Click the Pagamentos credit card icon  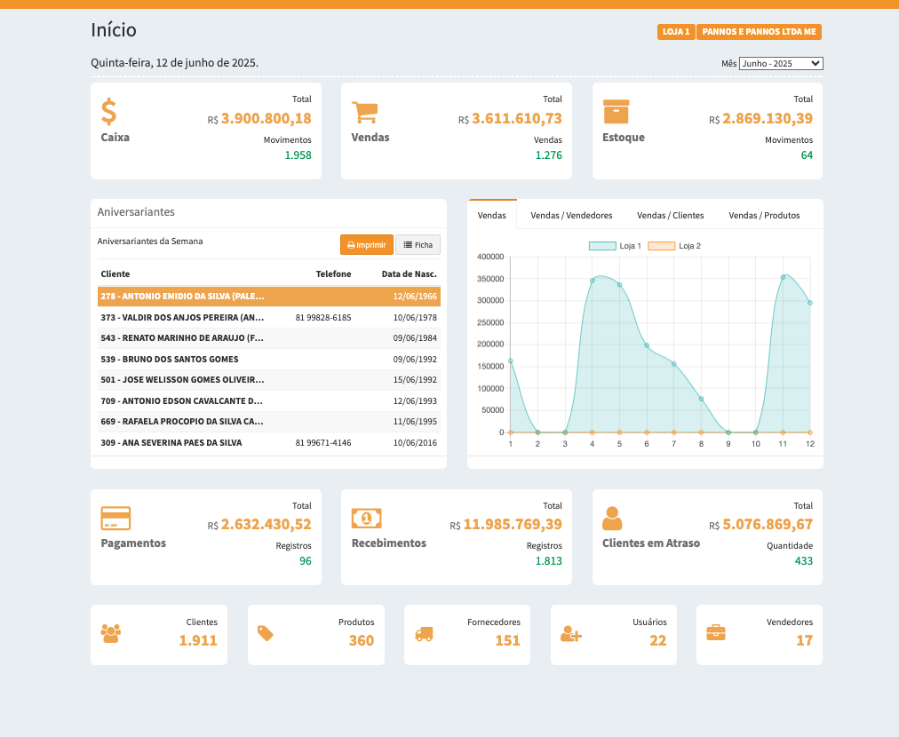[x=115, y=518]
